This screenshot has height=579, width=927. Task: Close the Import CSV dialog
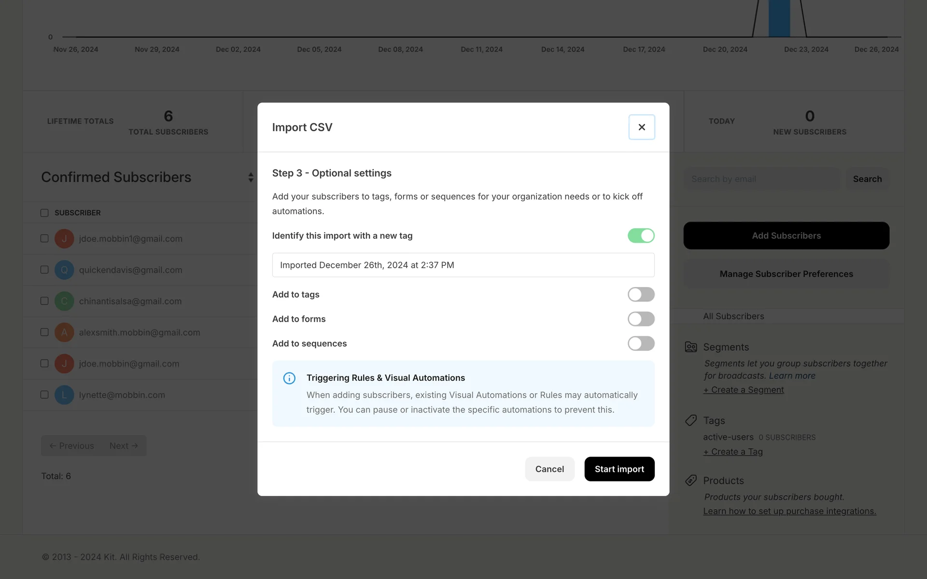pyautogui.click(x=641, y=127)
